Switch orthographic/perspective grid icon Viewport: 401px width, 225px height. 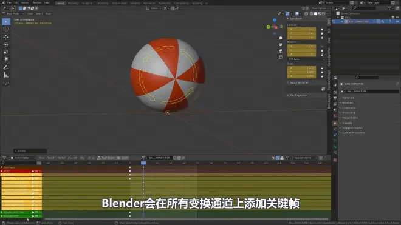(x=281, y=57)
